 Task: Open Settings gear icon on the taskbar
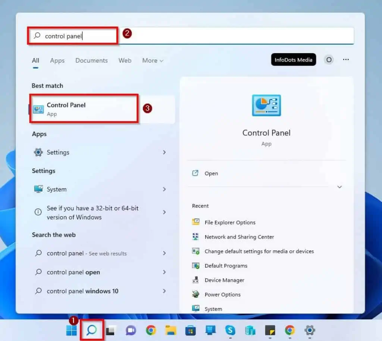pos(310,331)
